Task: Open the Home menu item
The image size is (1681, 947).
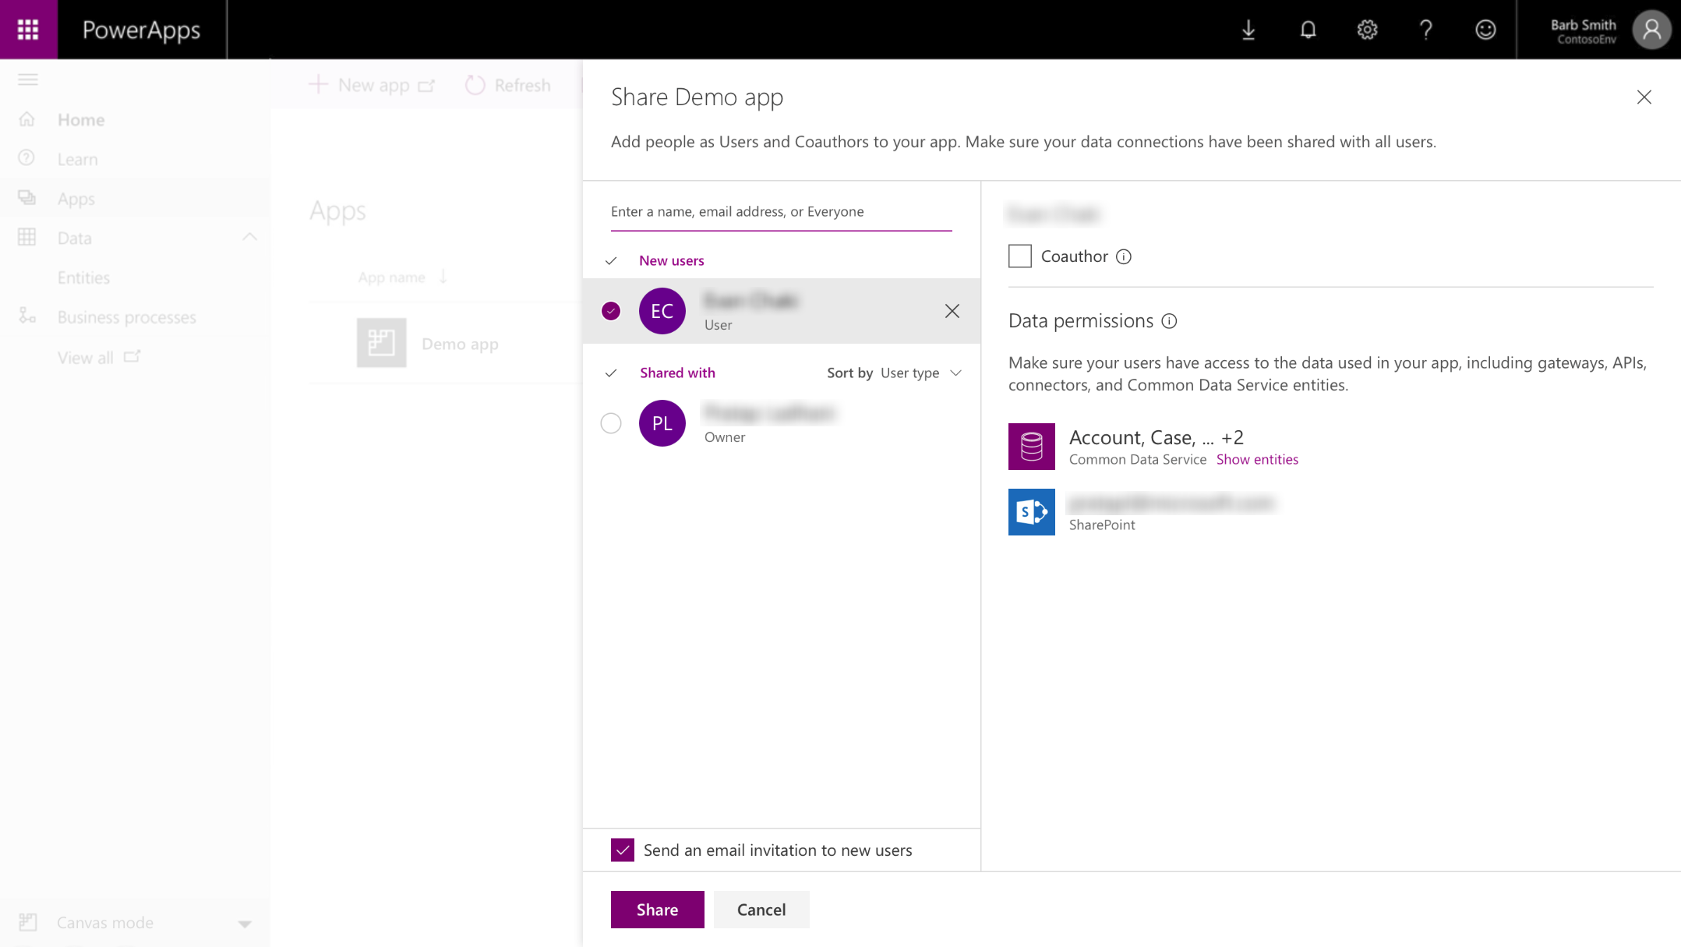Action: point(81,119)
